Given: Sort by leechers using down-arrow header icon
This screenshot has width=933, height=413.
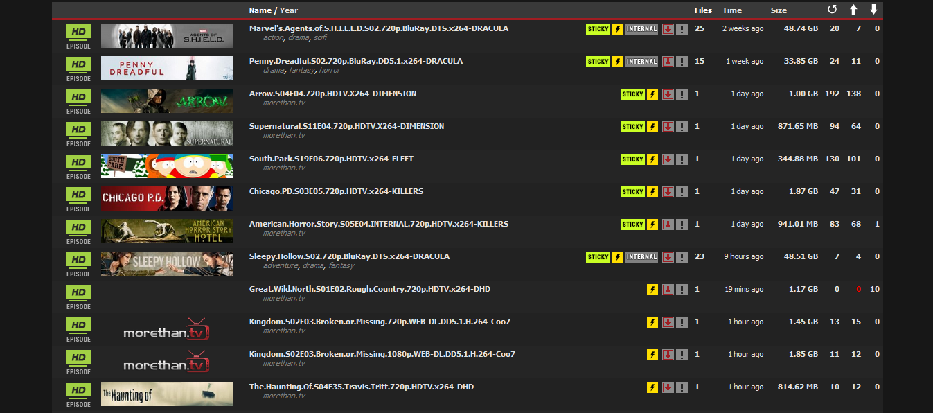Looking at the screenshot, I should point(874,10).
